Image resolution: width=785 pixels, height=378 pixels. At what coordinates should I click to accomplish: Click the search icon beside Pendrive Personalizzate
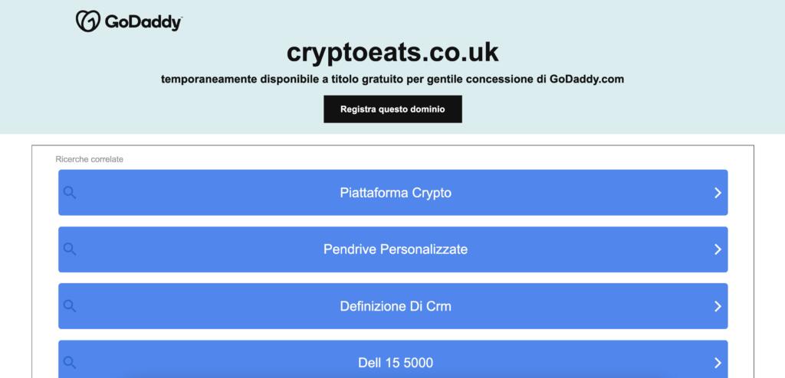[x=70, y=249]
